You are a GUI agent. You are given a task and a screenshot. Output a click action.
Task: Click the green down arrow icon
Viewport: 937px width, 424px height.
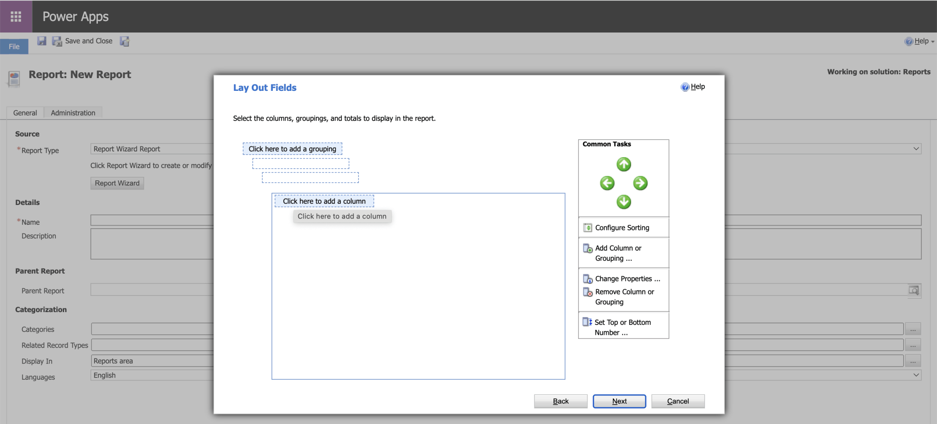point(623,202)
